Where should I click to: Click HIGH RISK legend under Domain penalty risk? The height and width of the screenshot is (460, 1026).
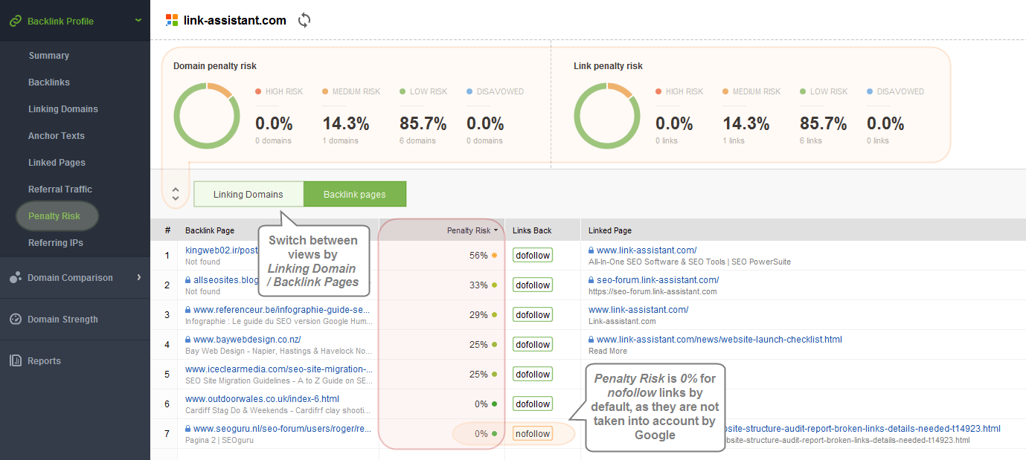click(279, 92)
